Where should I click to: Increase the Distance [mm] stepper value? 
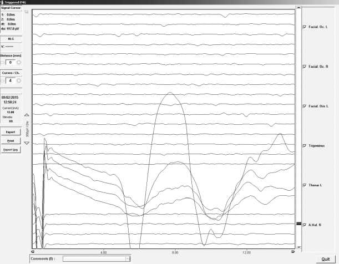point(19,63)
